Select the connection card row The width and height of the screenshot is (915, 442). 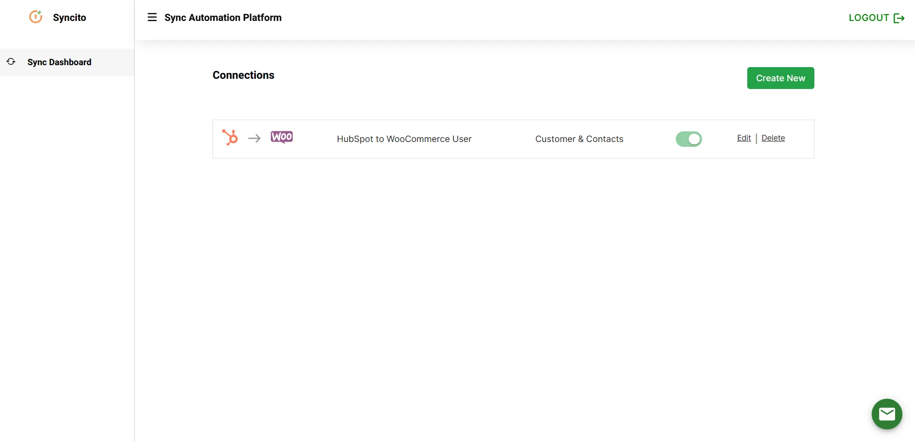[x=513, y=139]
